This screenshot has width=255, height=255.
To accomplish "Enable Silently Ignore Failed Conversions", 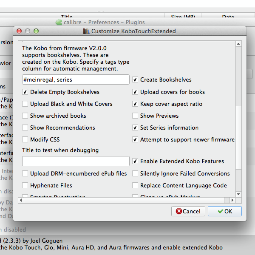I will [135, 173].
